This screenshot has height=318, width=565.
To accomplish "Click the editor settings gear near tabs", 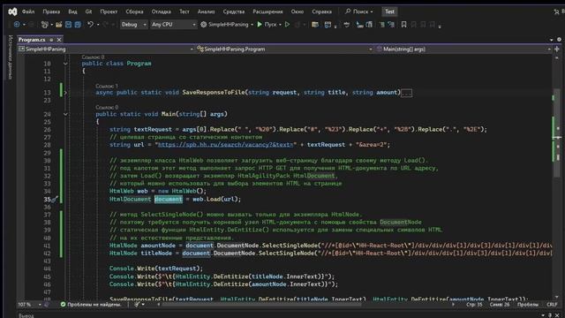I will pos(559,40).
